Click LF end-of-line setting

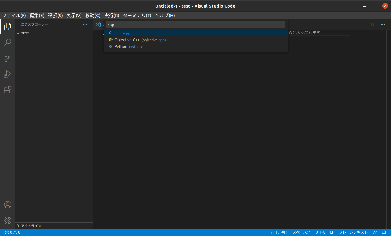coord(332,232)
